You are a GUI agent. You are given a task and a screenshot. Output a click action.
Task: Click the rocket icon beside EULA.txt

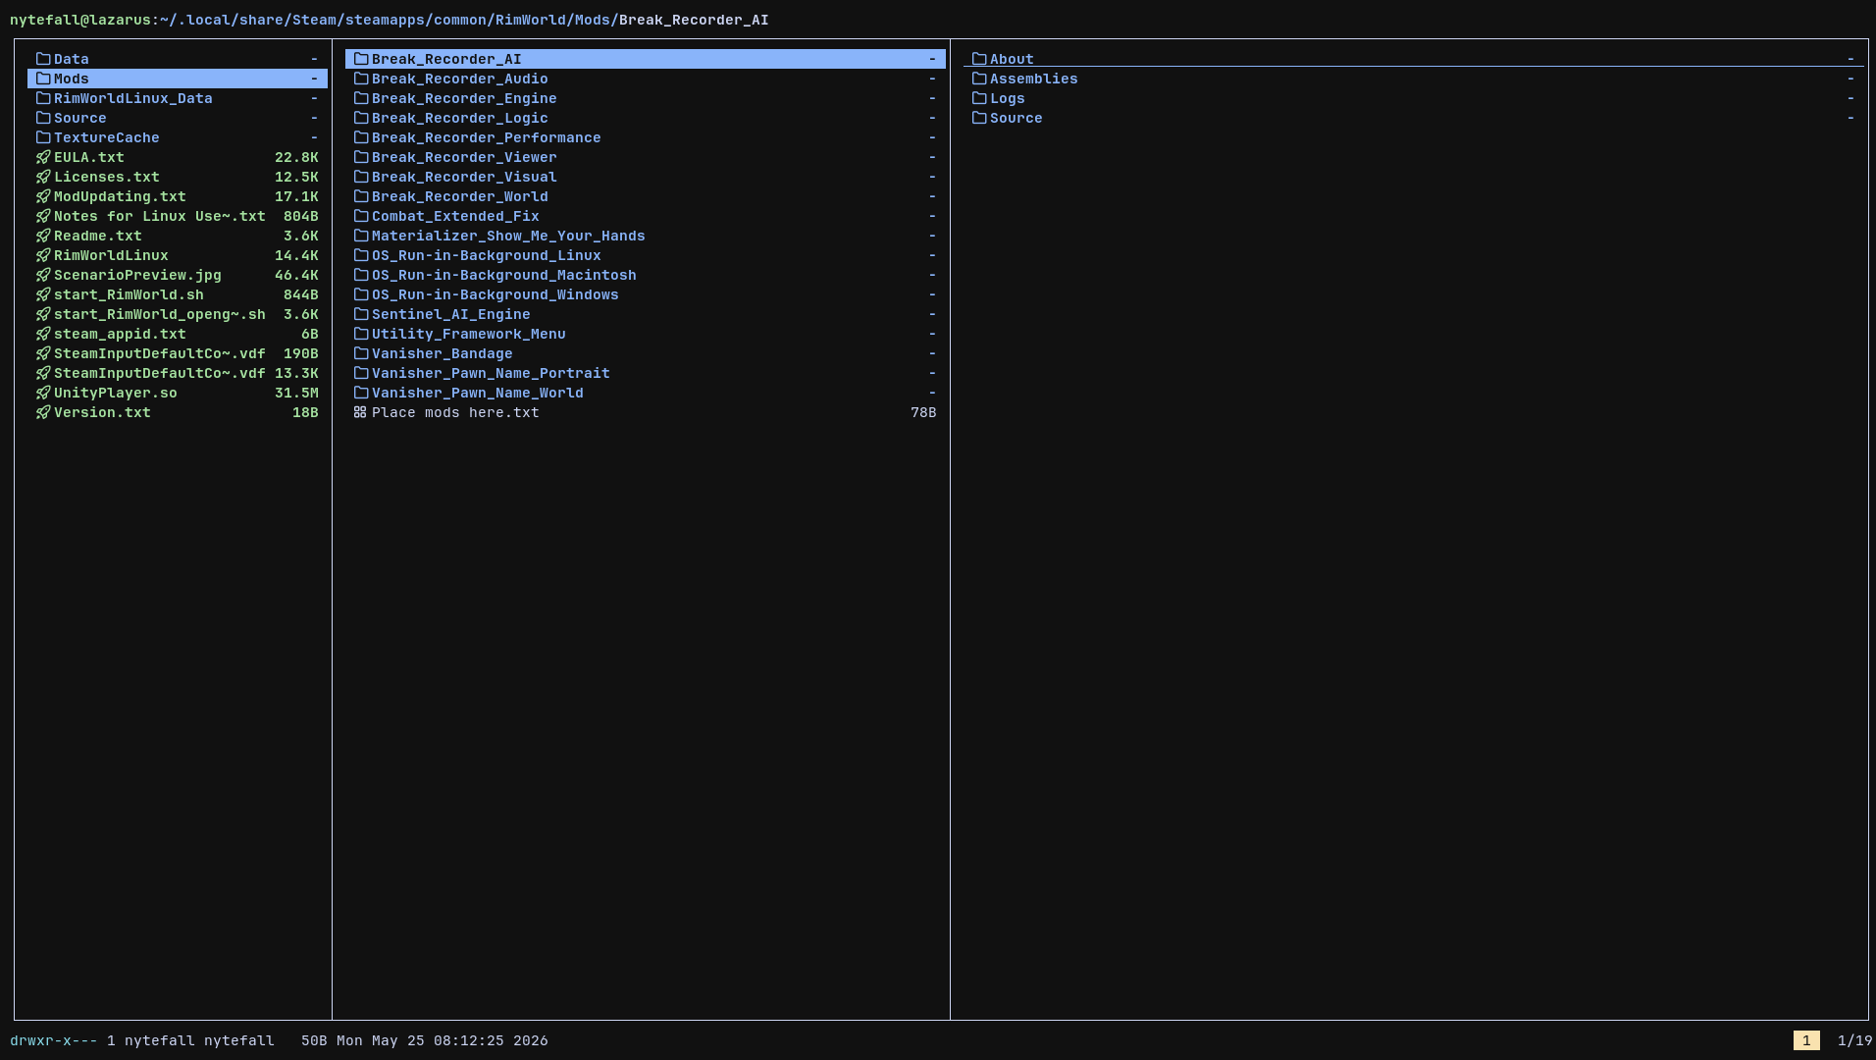[43, 157]
